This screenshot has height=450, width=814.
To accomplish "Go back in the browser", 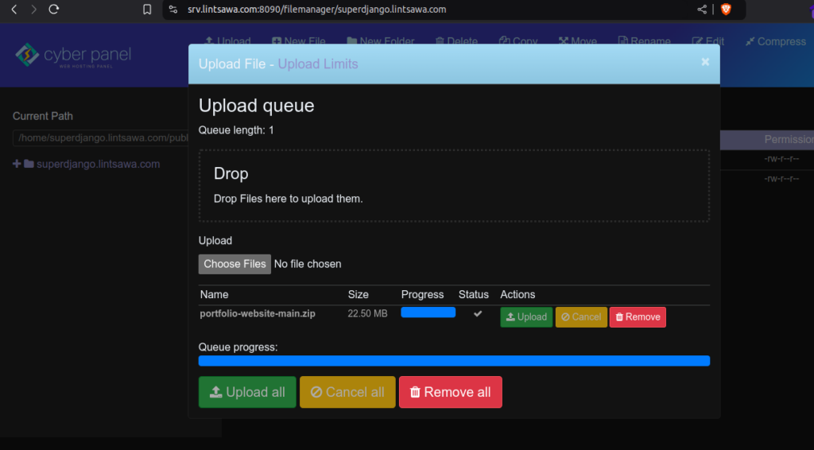I will pos(14,10).
